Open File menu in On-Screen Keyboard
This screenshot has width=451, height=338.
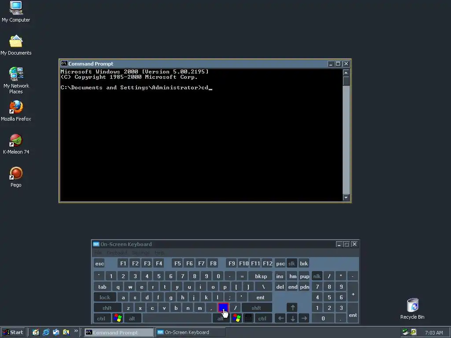(x=98, y=253)
